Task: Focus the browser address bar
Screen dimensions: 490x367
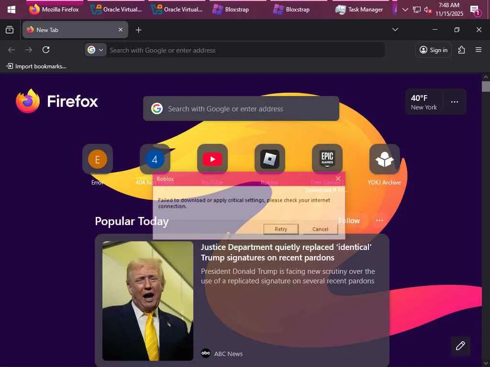Action: tap(245, 50)
